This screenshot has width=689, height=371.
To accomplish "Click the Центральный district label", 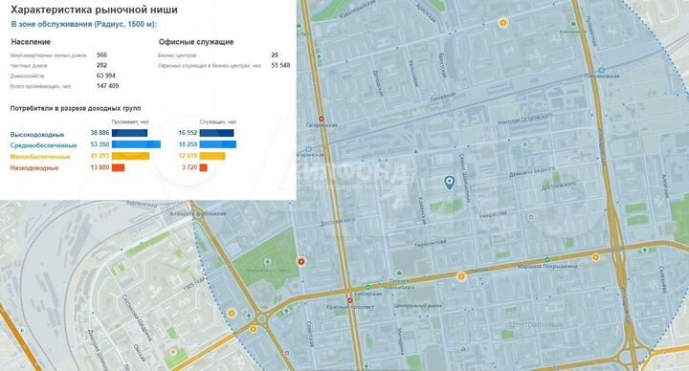I will [536, 325].
